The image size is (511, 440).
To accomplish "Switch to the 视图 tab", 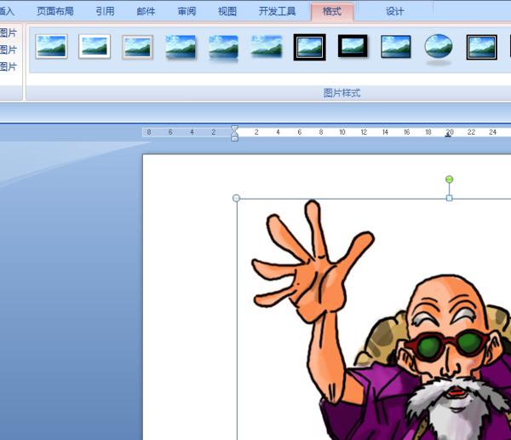I will pyautogui.click(x=227, y=11).
